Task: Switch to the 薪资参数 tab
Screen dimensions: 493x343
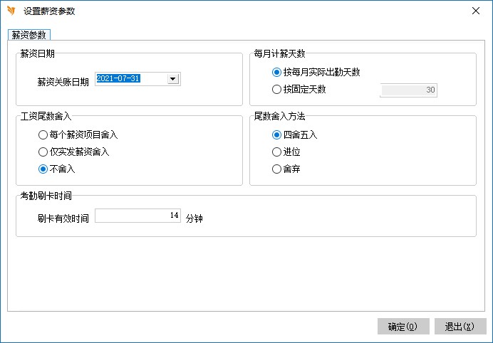Action: pos(29,35)
